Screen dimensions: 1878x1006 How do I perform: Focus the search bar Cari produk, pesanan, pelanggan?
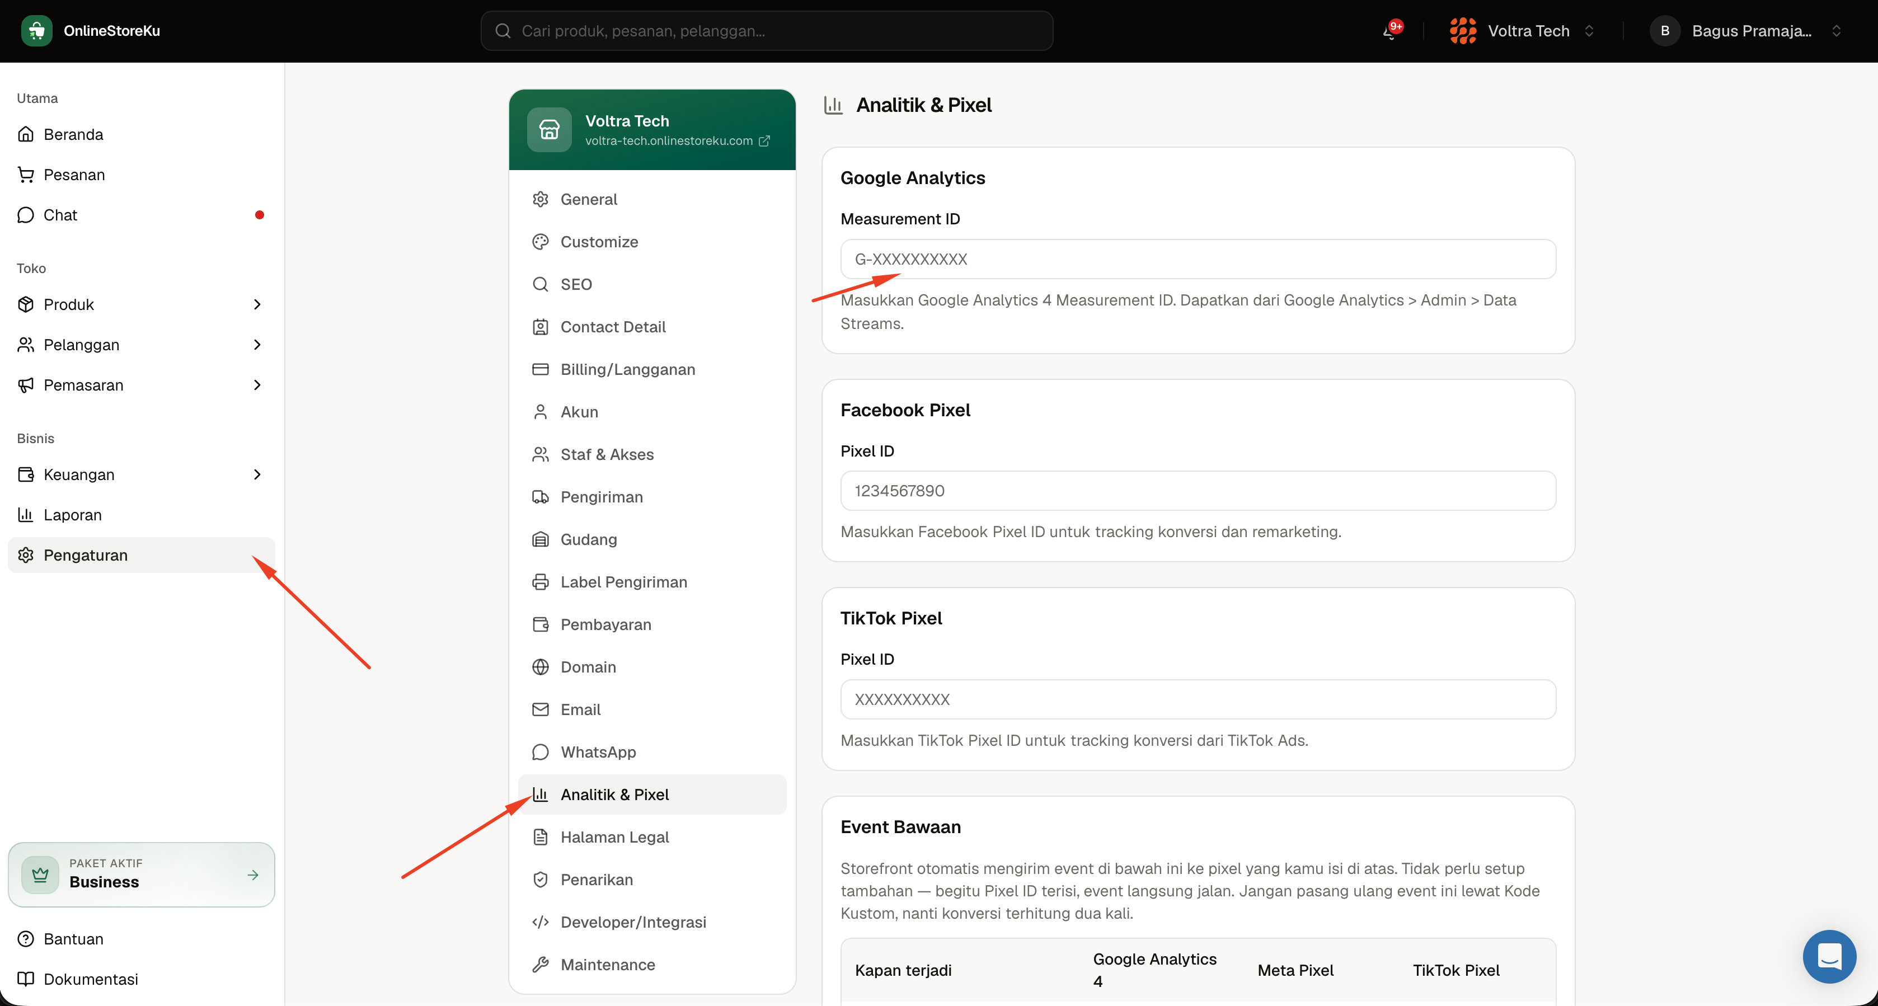(767, 31)
